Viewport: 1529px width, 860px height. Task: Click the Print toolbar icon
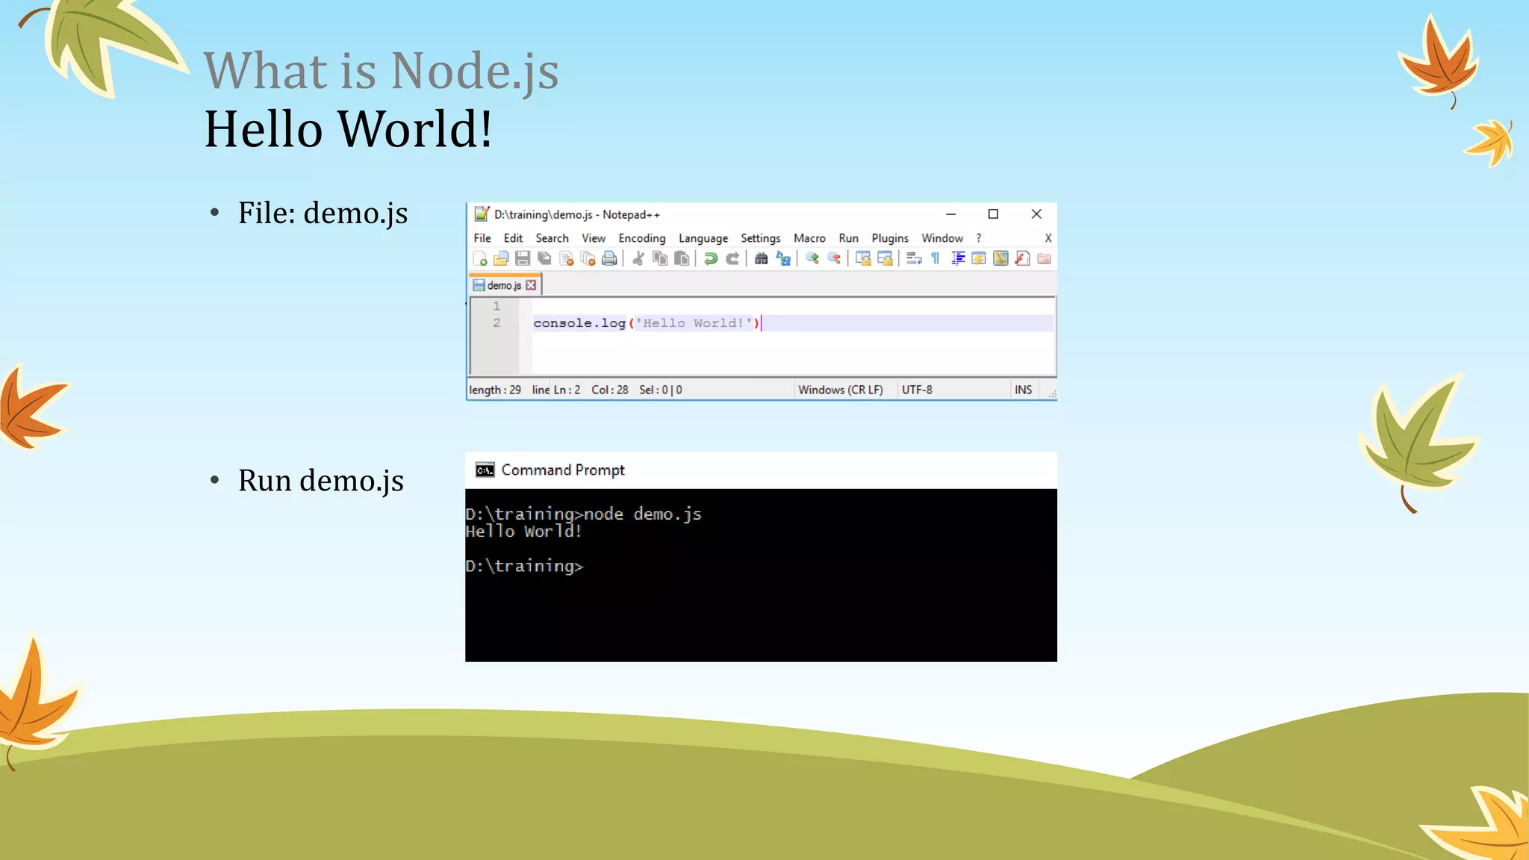[610, 259]
